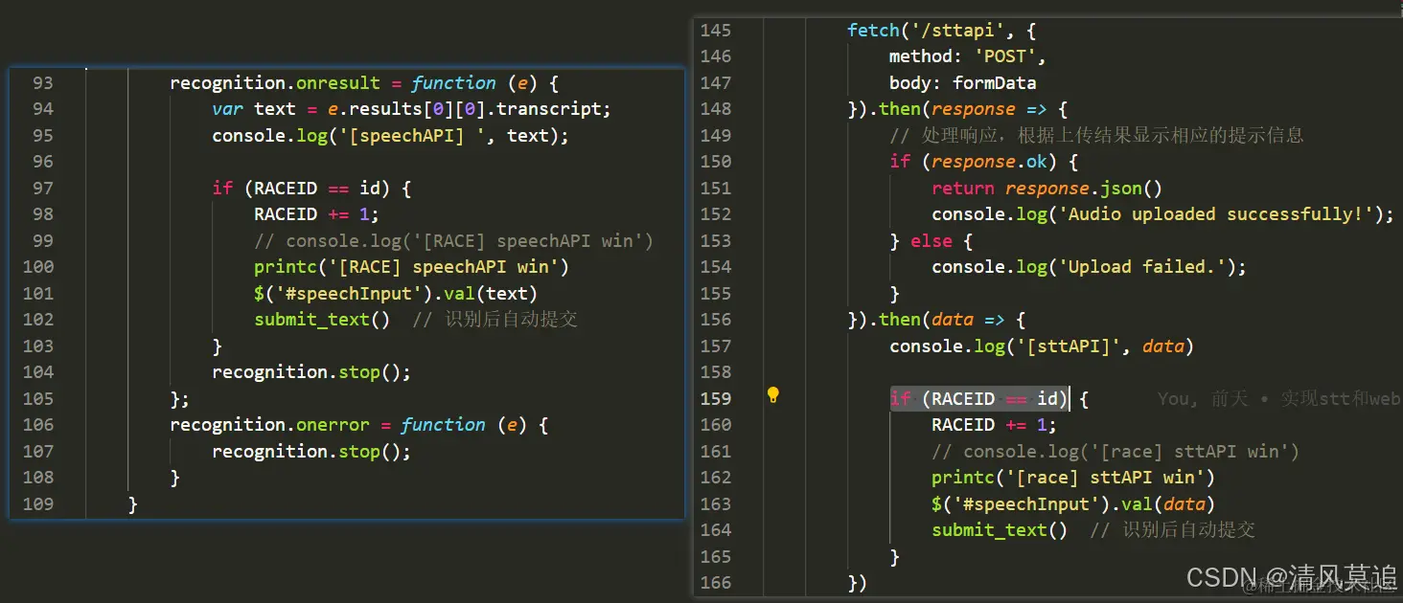Click printc('[race] sttAPI win') line 162
The width and height of the screenshot is (1403, 603).
point(1073,478)
